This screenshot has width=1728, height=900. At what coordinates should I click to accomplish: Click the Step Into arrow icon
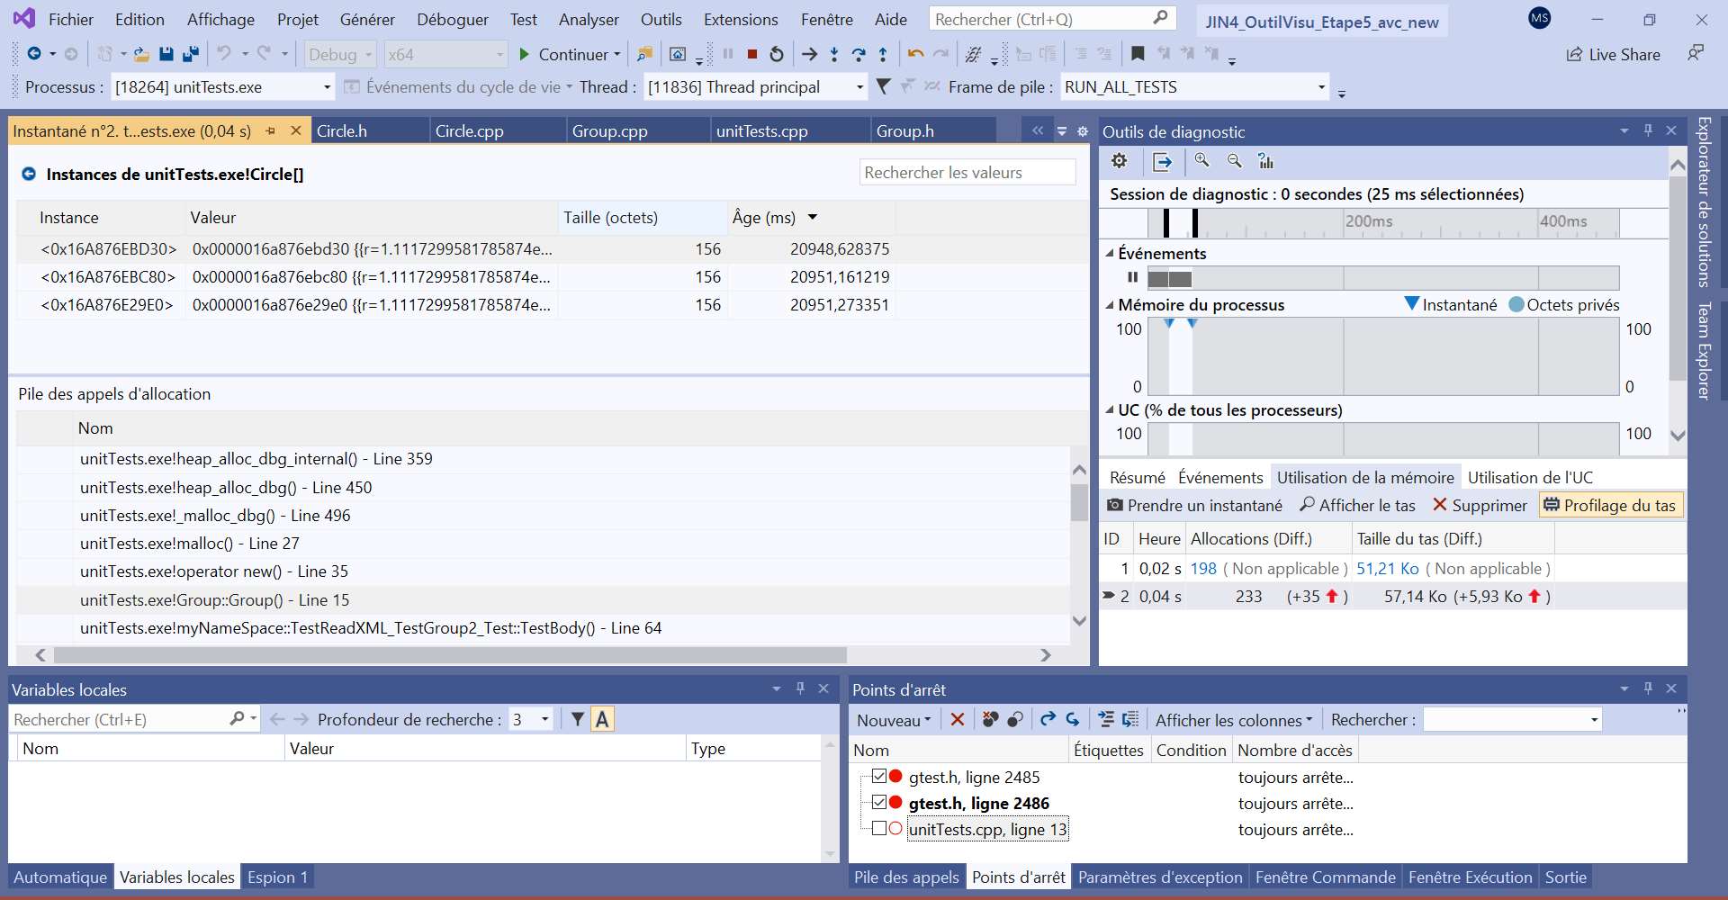tap(834, 54)
